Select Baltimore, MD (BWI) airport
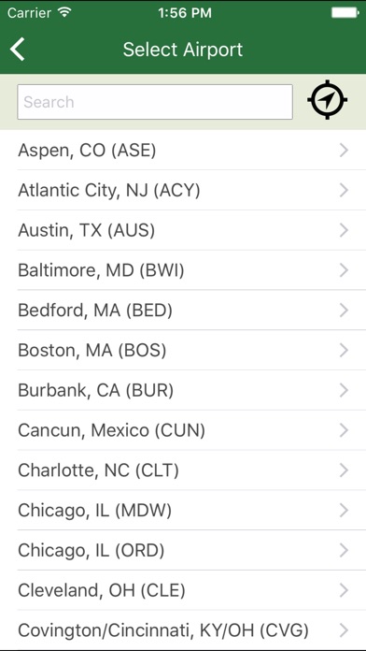Image resolution: width=366 pixels, height=651 pixels. [183, 270]
